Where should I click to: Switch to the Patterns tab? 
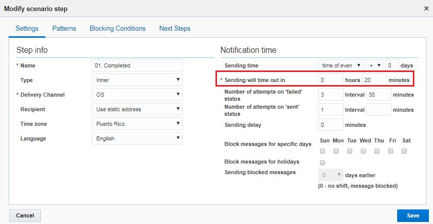click(64, 28)
